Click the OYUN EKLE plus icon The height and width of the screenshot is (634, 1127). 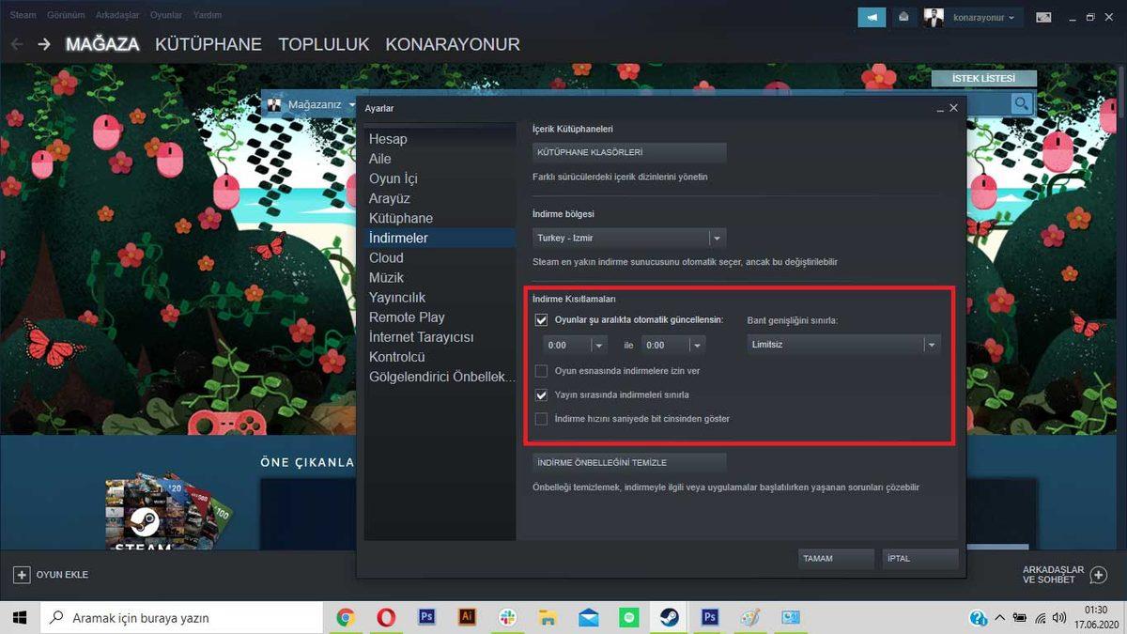click(21, 574)
